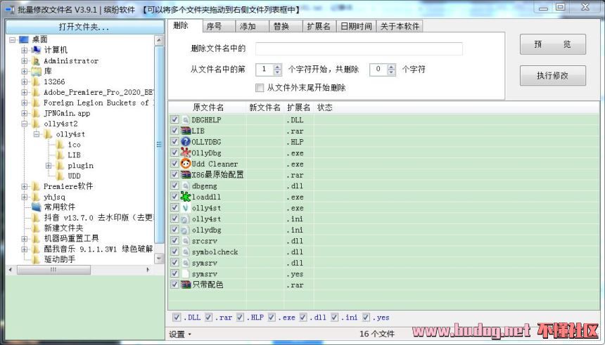The height and width of the screenshot is (345, 605).
Task: Click the DBGHELP DLL file icon
Action: tap(186, 120)
